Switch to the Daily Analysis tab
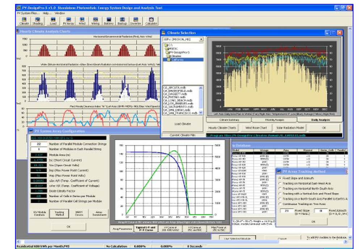 click(320, 120)
